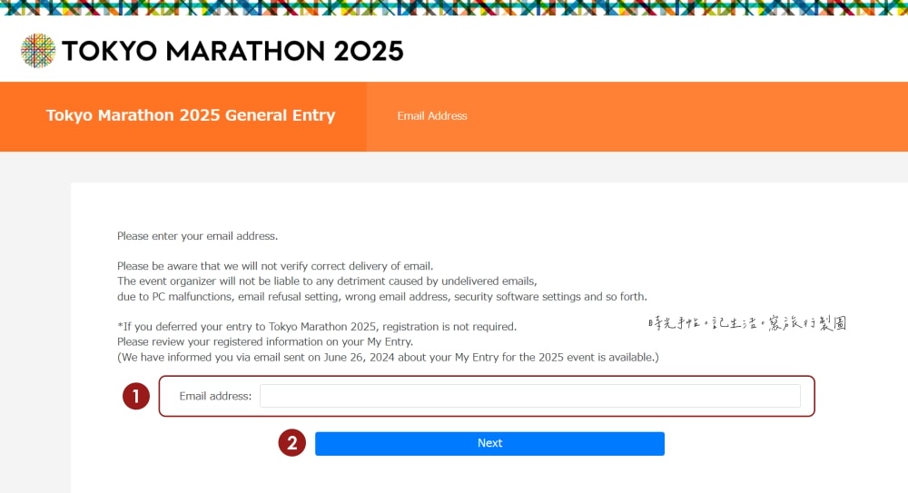Click the 'due to PC malfunctions' line

coord(382,297)
